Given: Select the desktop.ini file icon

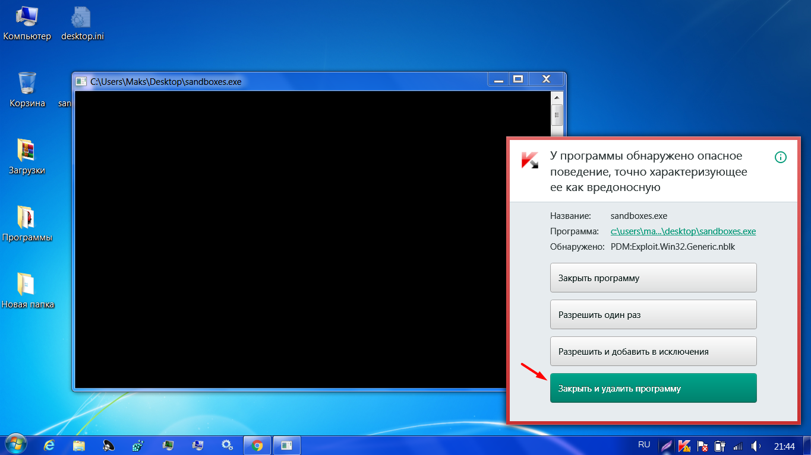Looking at the screenshot, I should pos(83,24).
